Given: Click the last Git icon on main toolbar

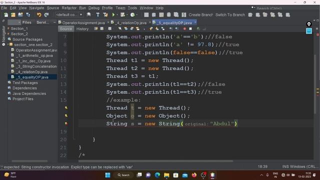Looking at the screenshot, I should [288, 15].
